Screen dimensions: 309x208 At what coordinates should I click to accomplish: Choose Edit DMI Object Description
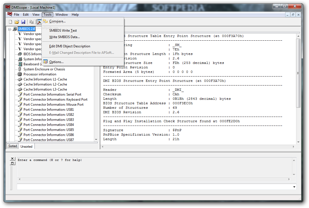click(83, 46)
